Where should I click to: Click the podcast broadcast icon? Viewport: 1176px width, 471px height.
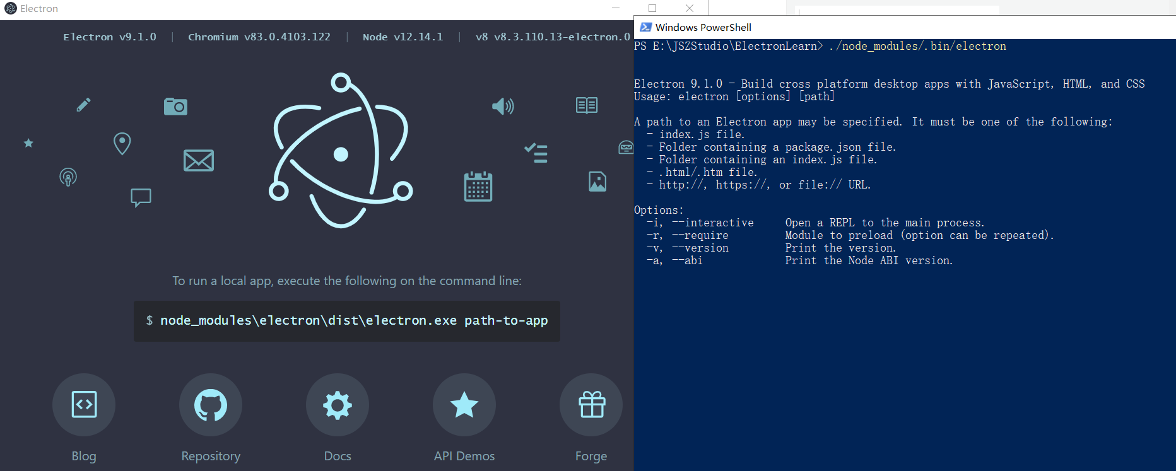pos(68,177)
